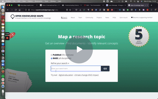The width and height of the screenshot is (158, 99).
Task: Try out the digital education example
Action: (66, 75)
